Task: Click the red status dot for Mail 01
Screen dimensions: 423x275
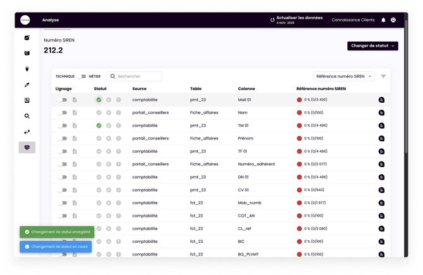Action: point(299,100)
